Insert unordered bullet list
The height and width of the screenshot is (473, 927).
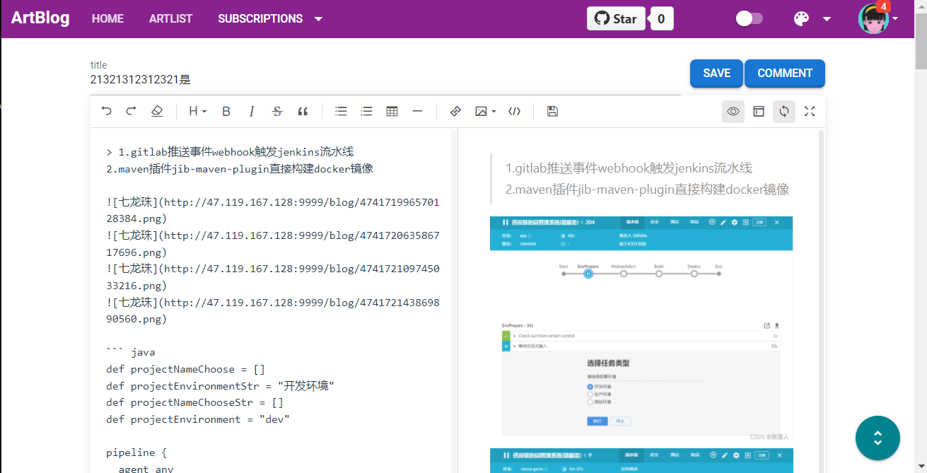tap(341, 111)
